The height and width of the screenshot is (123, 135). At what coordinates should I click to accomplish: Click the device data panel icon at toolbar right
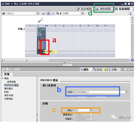tap(130, 13)
